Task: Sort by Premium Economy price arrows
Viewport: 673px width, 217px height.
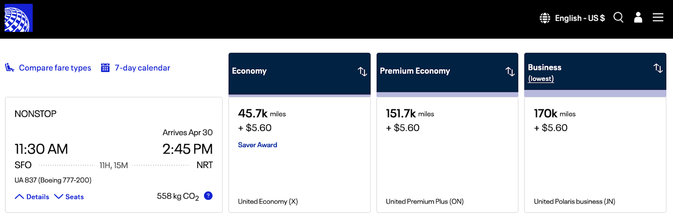Action: pyautogui.click(x=510, y=71)
